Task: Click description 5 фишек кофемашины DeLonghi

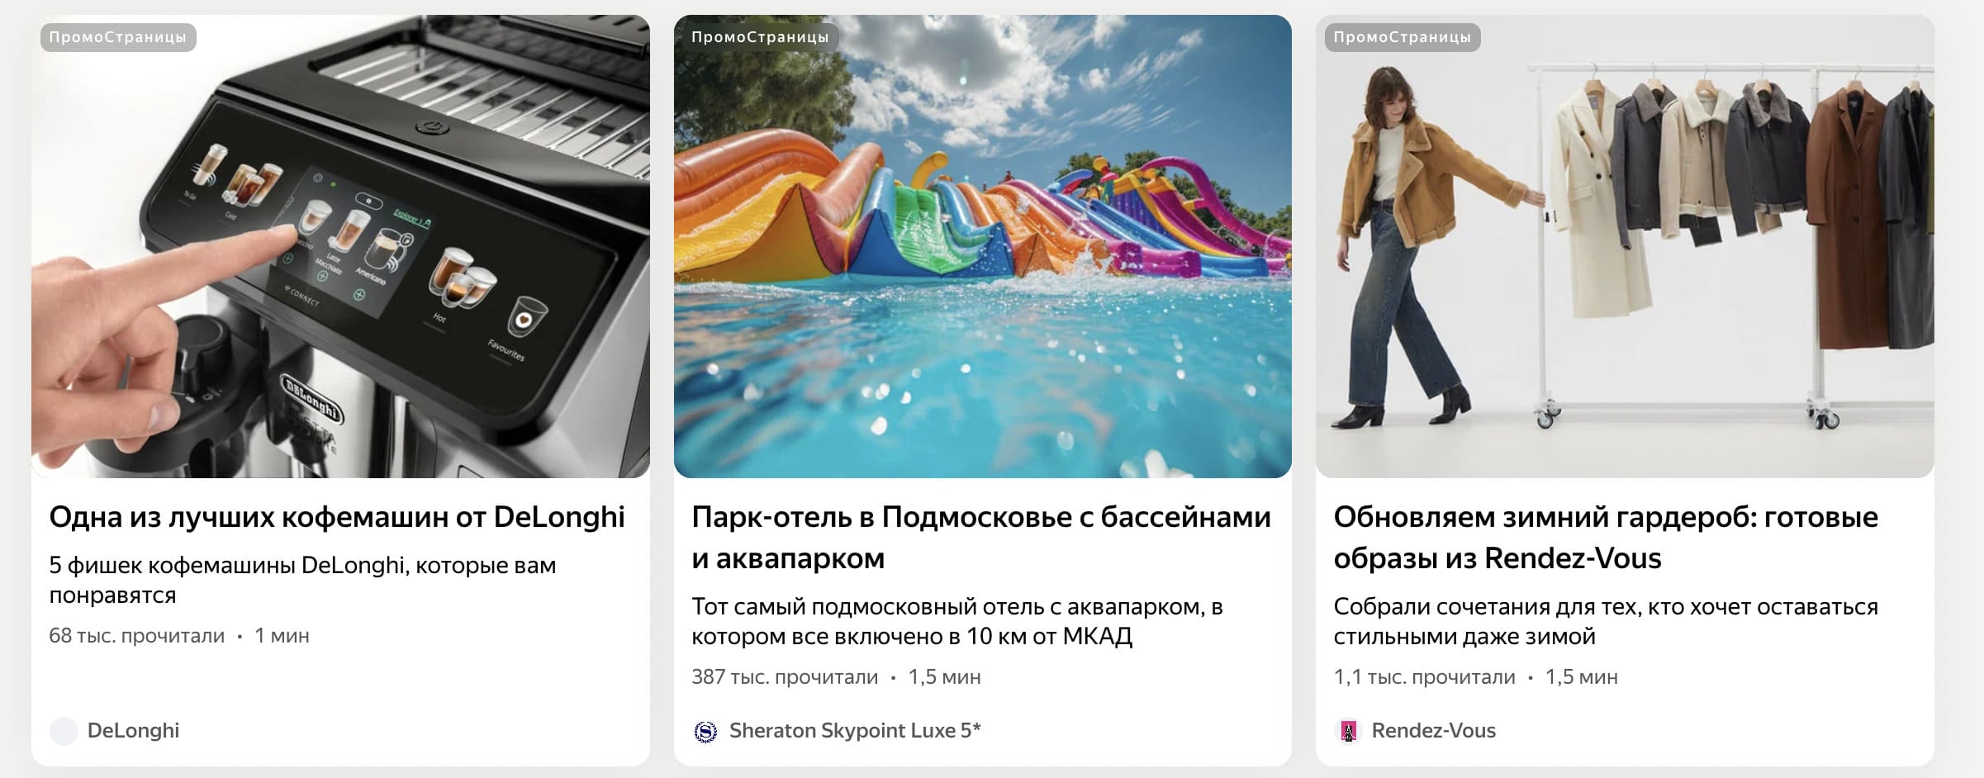Action: click(302, 580)
